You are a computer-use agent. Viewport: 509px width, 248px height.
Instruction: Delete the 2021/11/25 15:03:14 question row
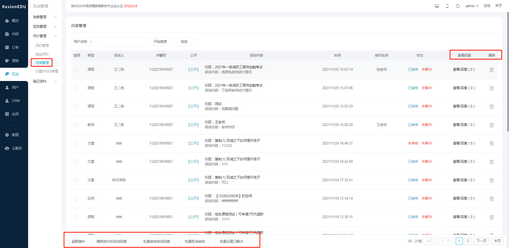point(492,70)
